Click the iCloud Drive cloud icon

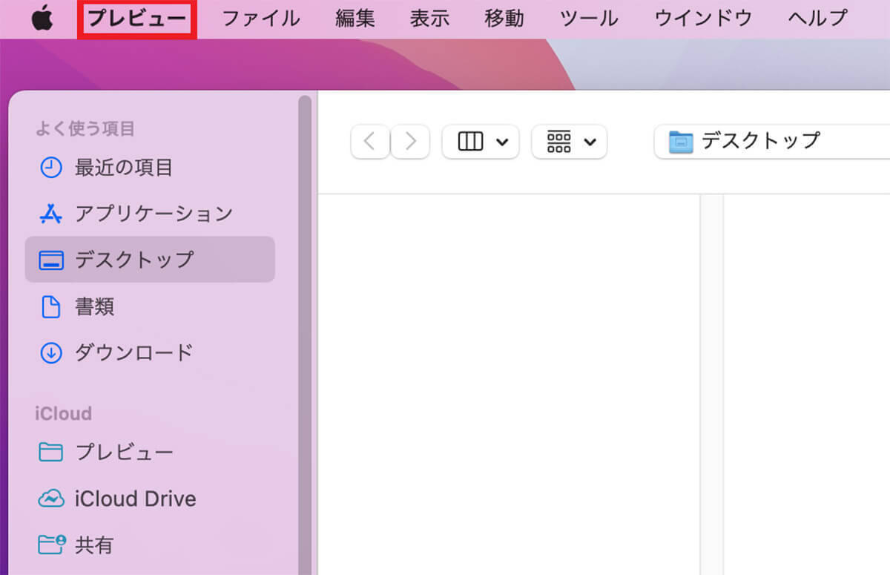click(x=50, y=499)
